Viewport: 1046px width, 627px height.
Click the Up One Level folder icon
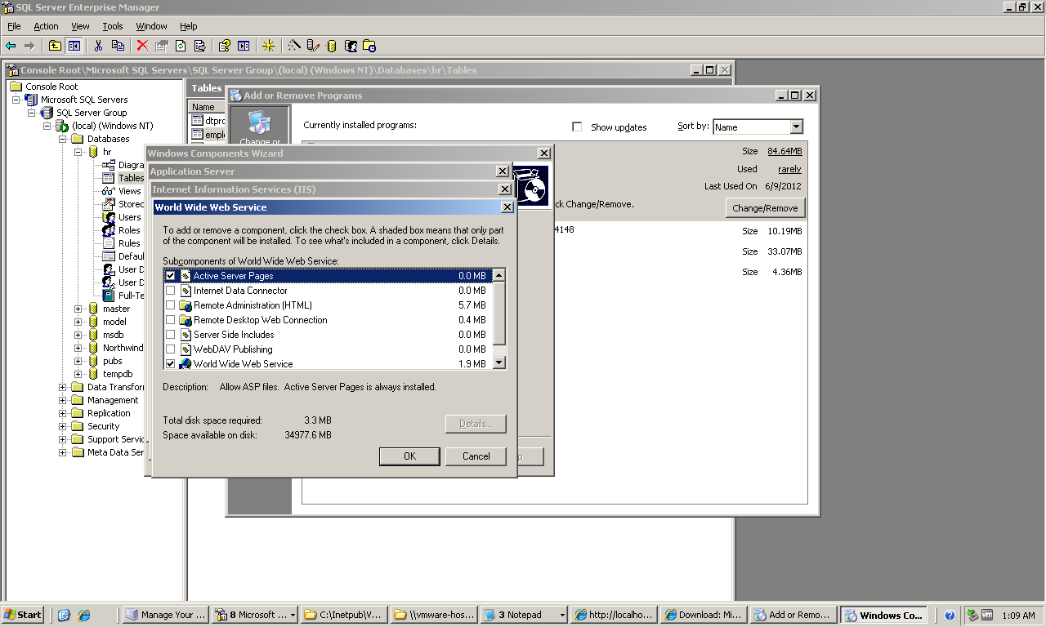55,46
